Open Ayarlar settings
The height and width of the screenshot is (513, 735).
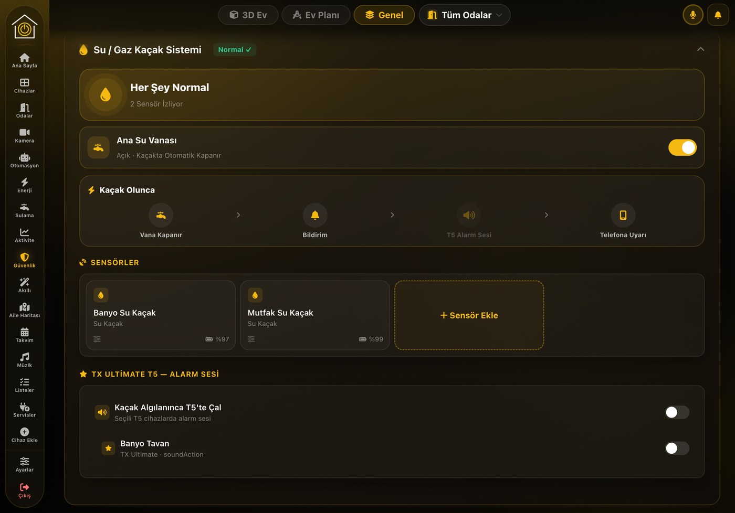24,464
